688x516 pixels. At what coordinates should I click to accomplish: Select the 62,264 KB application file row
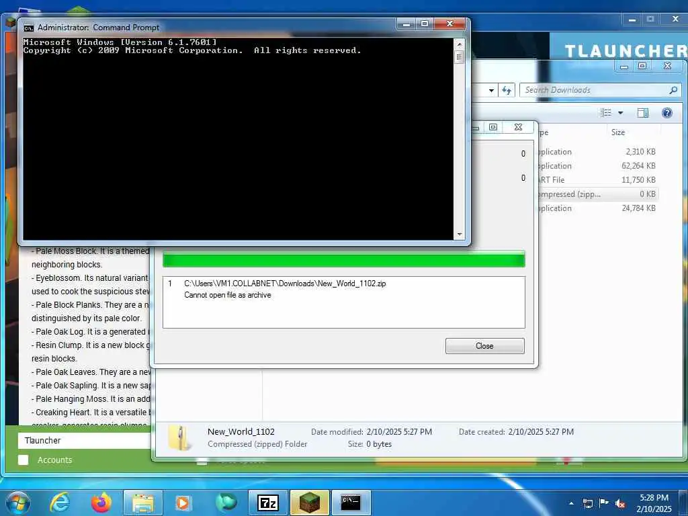tap(597, 166)
